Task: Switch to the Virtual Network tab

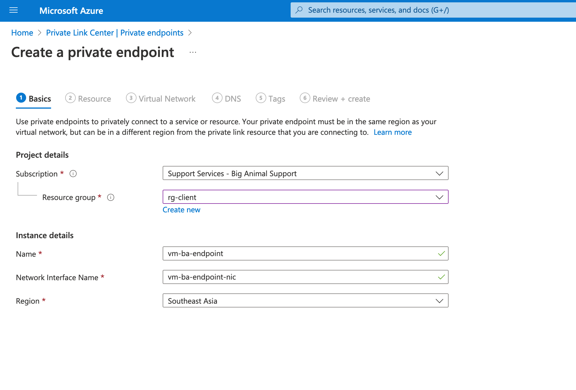Action: (161, 99)
